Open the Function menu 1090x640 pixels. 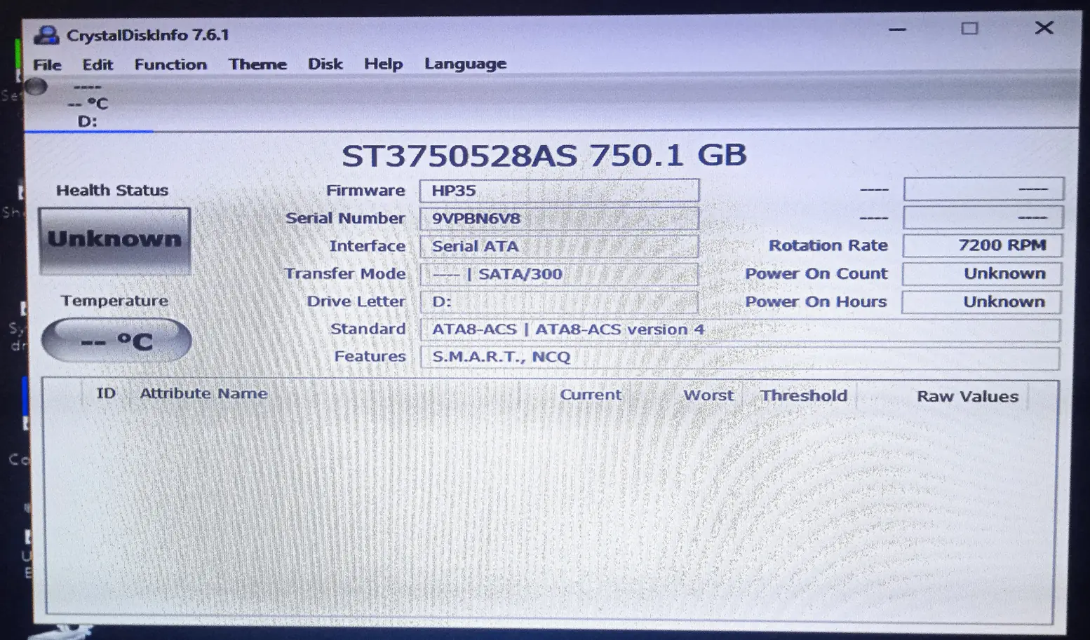[170, 64]
